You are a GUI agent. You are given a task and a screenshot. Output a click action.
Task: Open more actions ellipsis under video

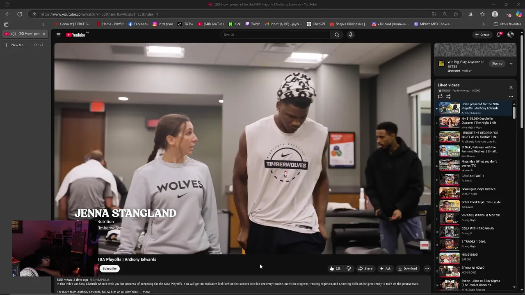point(427,268)
